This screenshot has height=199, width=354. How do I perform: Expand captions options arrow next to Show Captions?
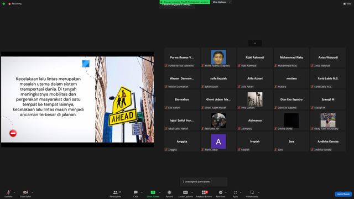click(192, 192)
